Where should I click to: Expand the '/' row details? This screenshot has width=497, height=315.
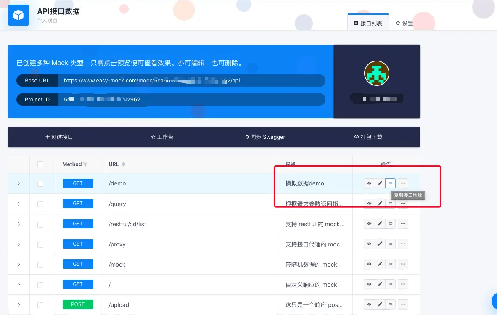tap(19, 285)
